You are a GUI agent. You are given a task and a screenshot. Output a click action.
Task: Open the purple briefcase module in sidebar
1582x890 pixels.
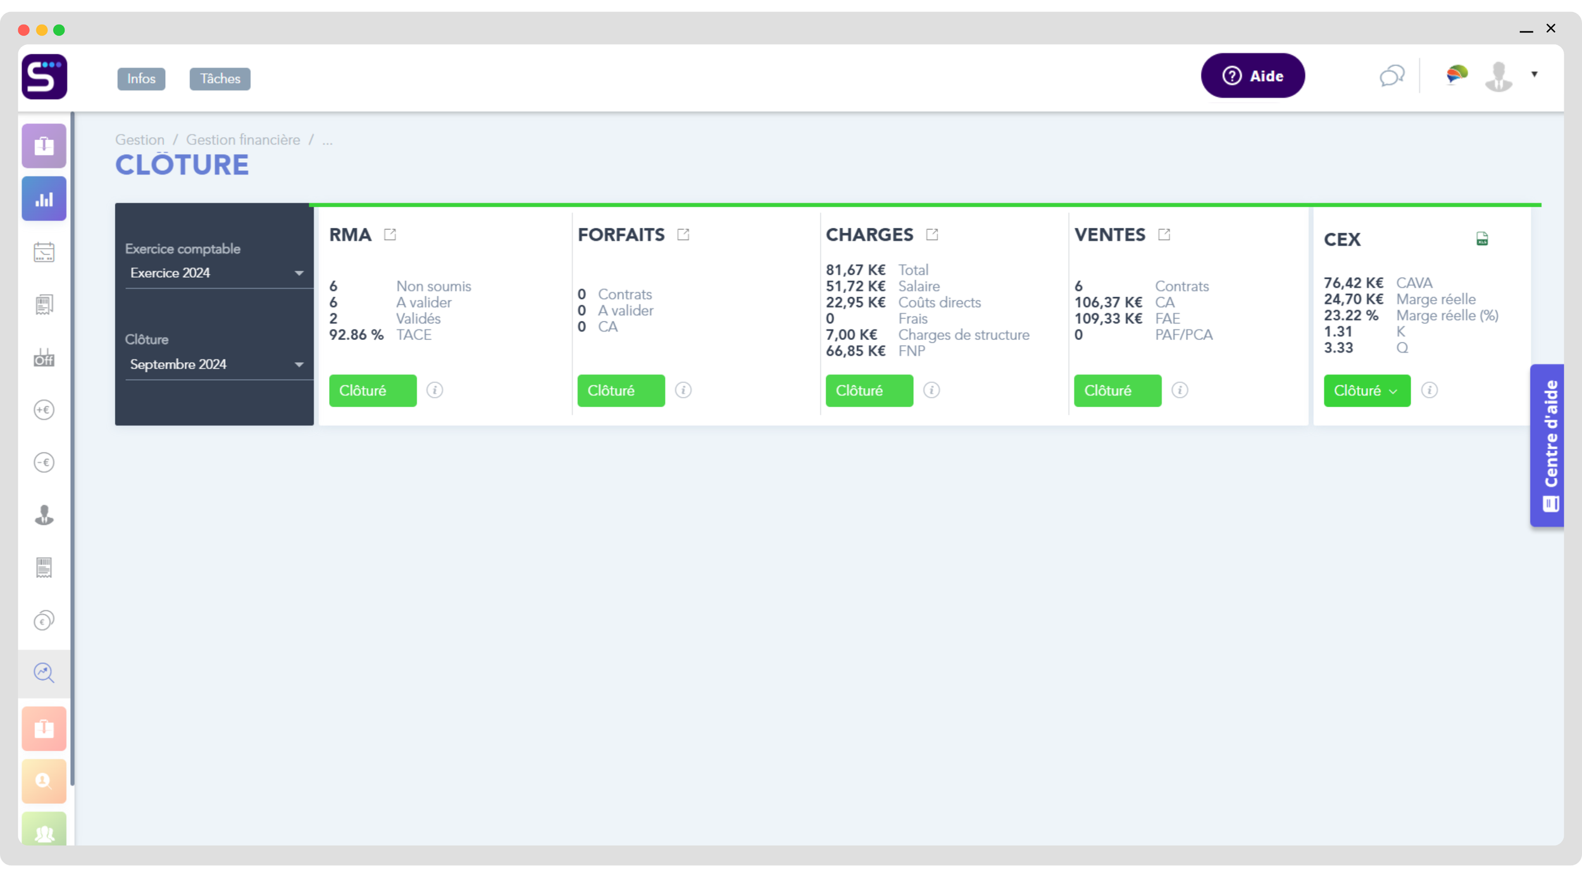coord(44,146)
